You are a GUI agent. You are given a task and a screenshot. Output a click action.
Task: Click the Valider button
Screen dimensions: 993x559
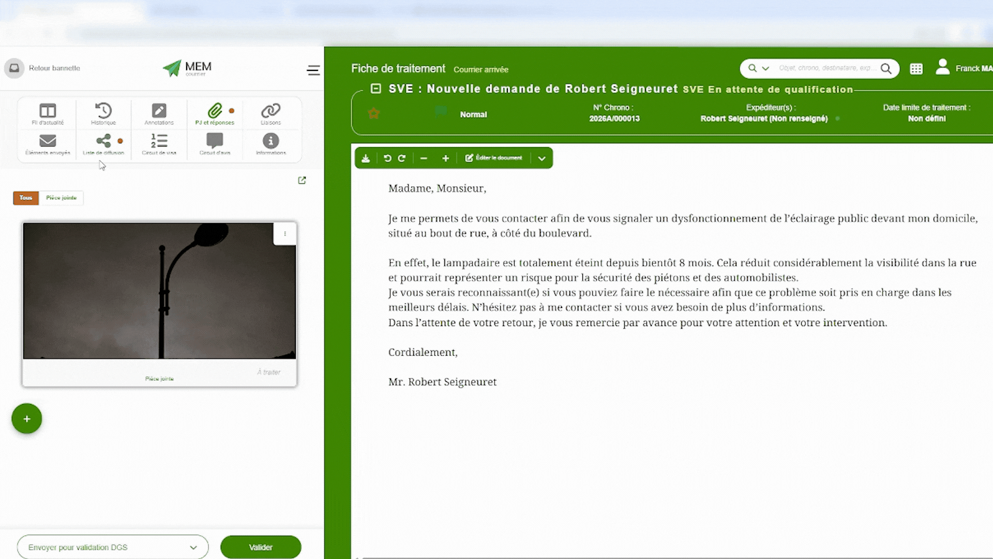coord(261,547)
